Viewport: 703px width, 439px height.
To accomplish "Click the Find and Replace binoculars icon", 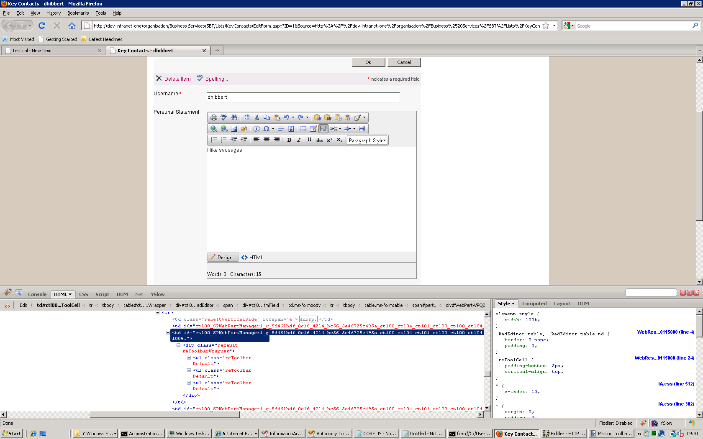I will coord(234,117).
